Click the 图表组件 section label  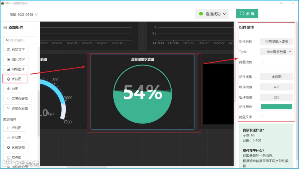click(10, 119)
